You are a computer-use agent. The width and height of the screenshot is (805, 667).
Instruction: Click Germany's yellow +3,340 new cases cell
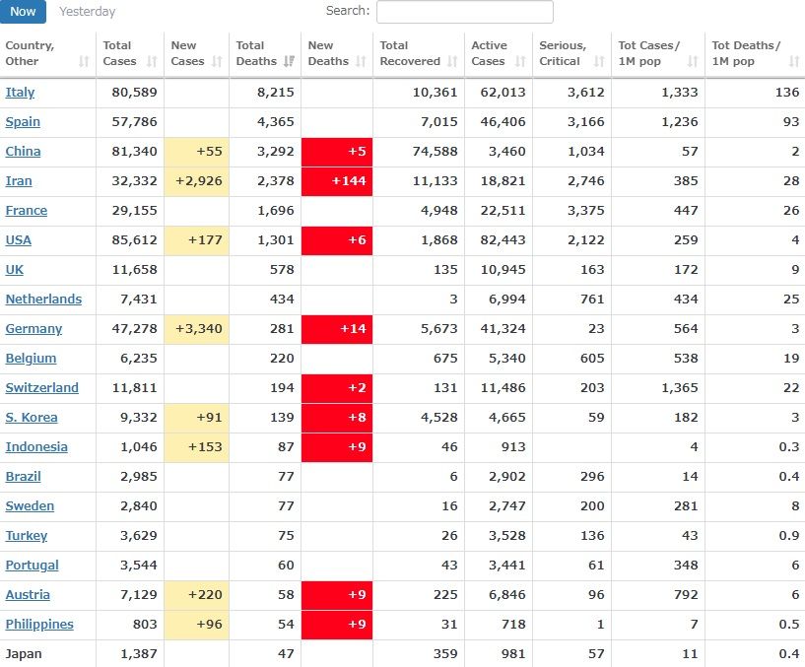(x=196, y=329)
